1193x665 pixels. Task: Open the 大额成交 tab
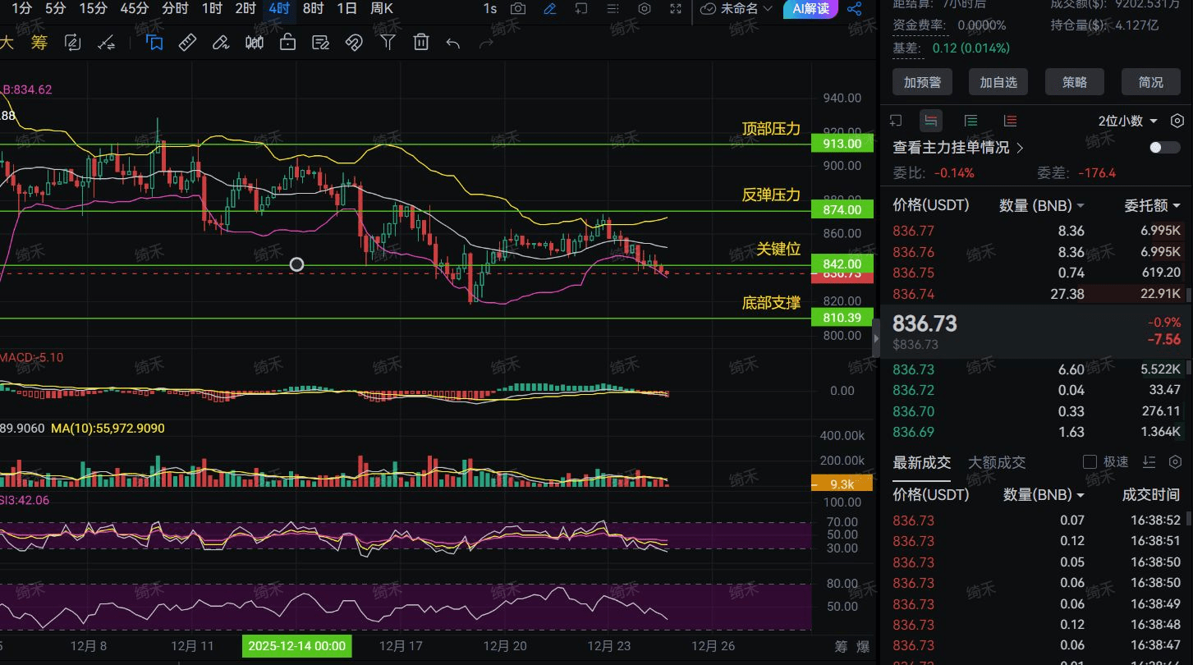997,462
